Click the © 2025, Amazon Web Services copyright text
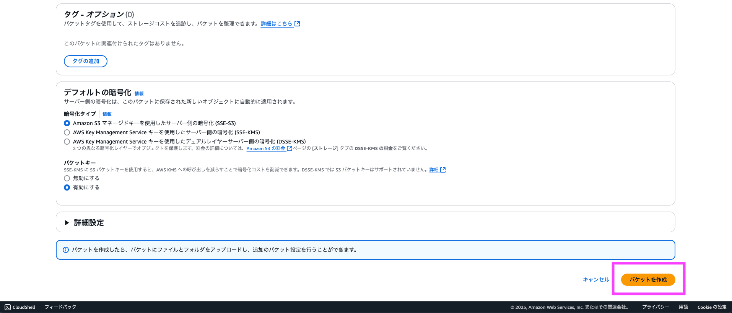The image size is (732, 313). point(570,307)
